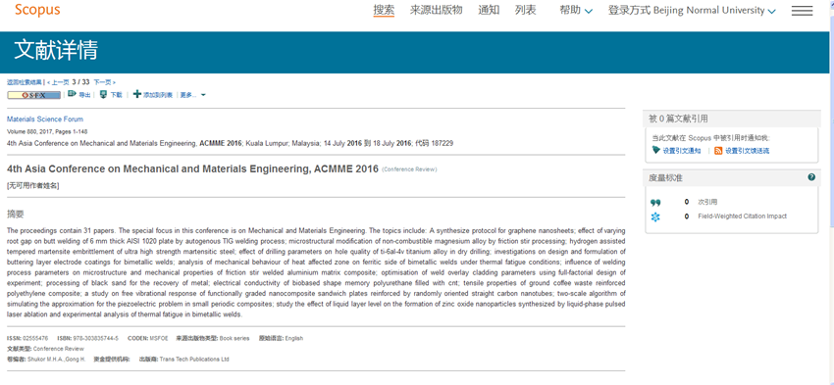The height and width of the screenshot is (385, 834).
Task: Click the metrics help question mark icon
Action: [x=811, y=177]
